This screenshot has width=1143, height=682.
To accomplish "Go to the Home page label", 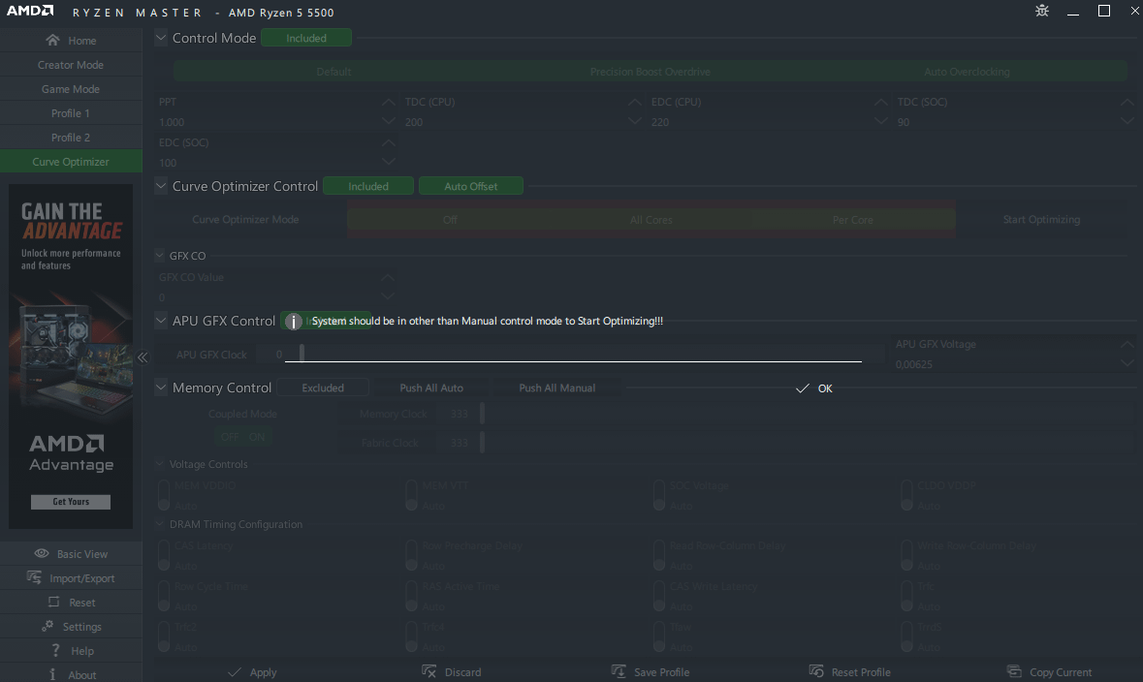I will pyautogui.click(x=81, y=41).
